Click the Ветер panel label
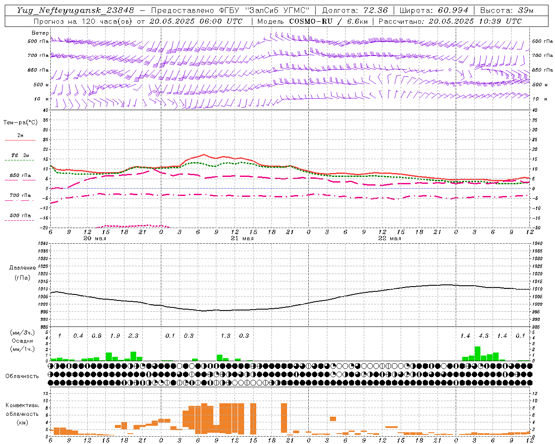The height and width of the screenshot is (444, 555). 40,33
